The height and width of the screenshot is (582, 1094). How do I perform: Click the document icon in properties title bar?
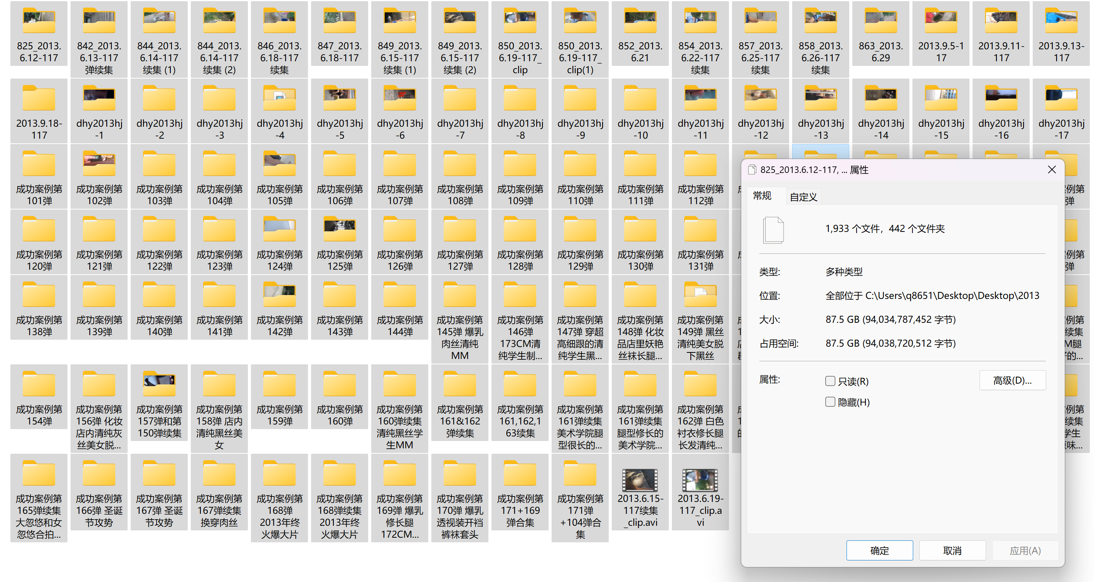point(752,170)
